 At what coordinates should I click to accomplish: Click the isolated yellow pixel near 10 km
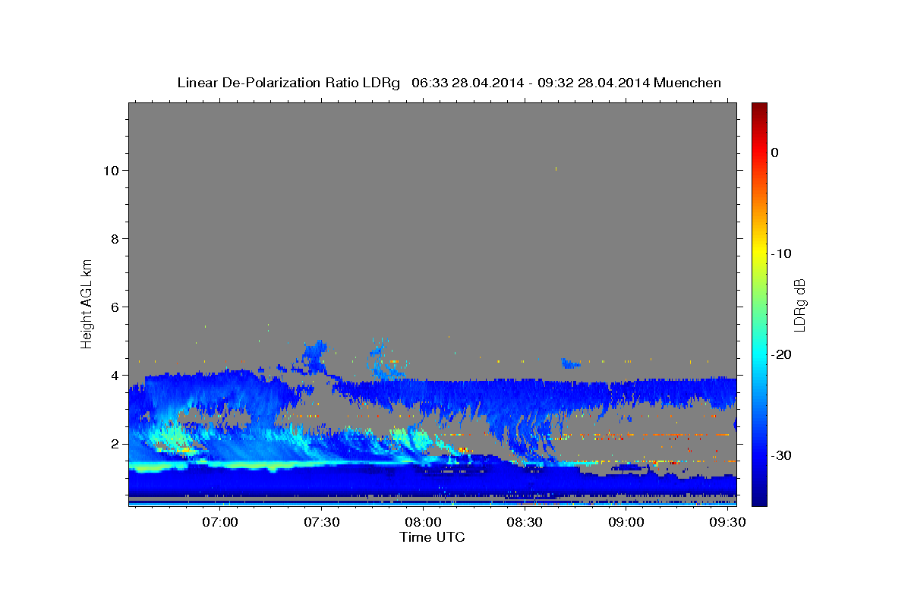coord(556,168)
